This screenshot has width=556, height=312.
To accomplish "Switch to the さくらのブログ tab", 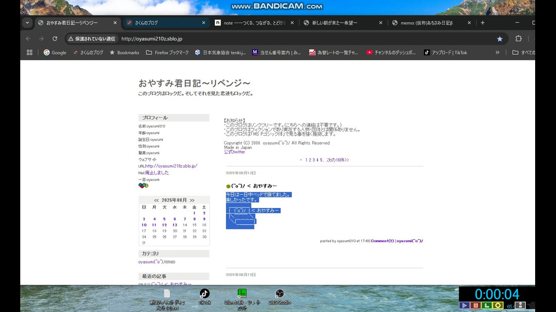I will click(166, 23).
